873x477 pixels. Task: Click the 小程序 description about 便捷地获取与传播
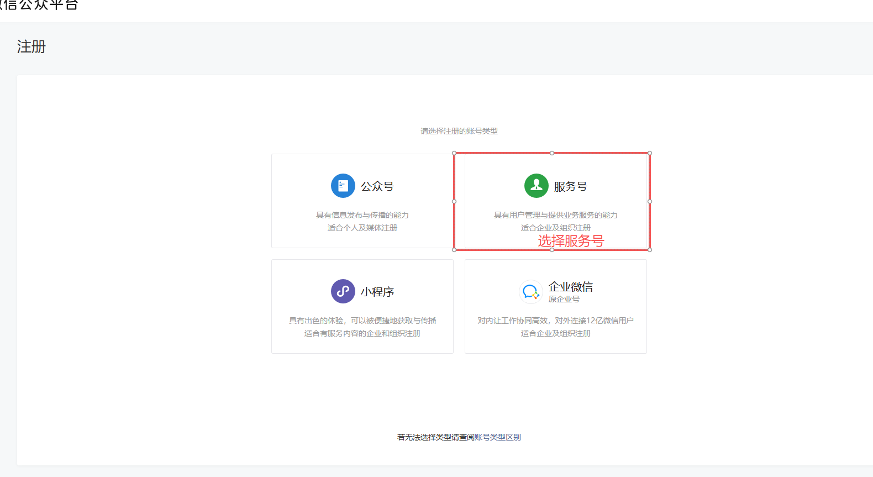(362, 321)
